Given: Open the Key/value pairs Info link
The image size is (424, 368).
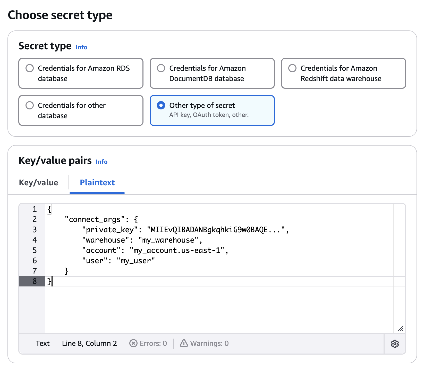Looking at the screenshot, I should tap(101, 162).
